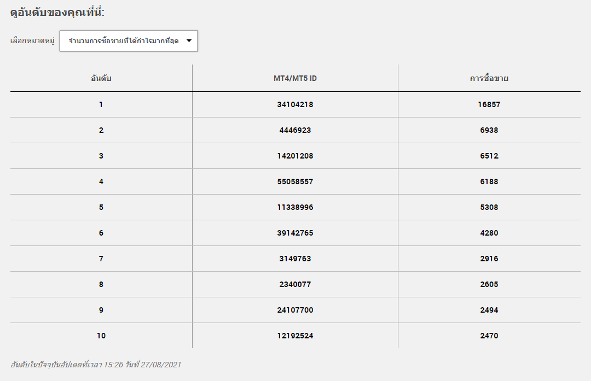Select MT4/MT5 ID 11338996

point(295,207)
